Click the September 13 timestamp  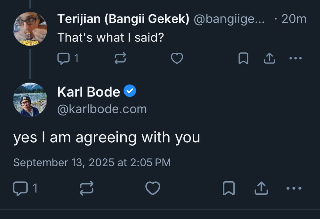(x=92, y=162)
